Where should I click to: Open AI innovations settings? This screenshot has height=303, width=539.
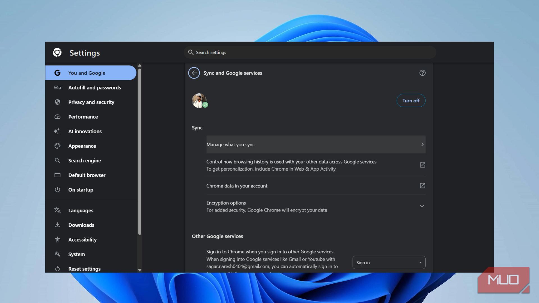[91, 131]
